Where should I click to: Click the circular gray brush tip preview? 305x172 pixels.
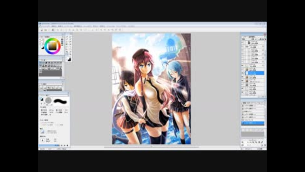coord(48,101)
